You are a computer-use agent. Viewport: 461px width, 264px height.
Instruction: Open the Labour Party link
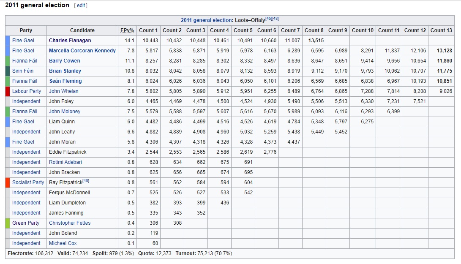tap(27, 91)
